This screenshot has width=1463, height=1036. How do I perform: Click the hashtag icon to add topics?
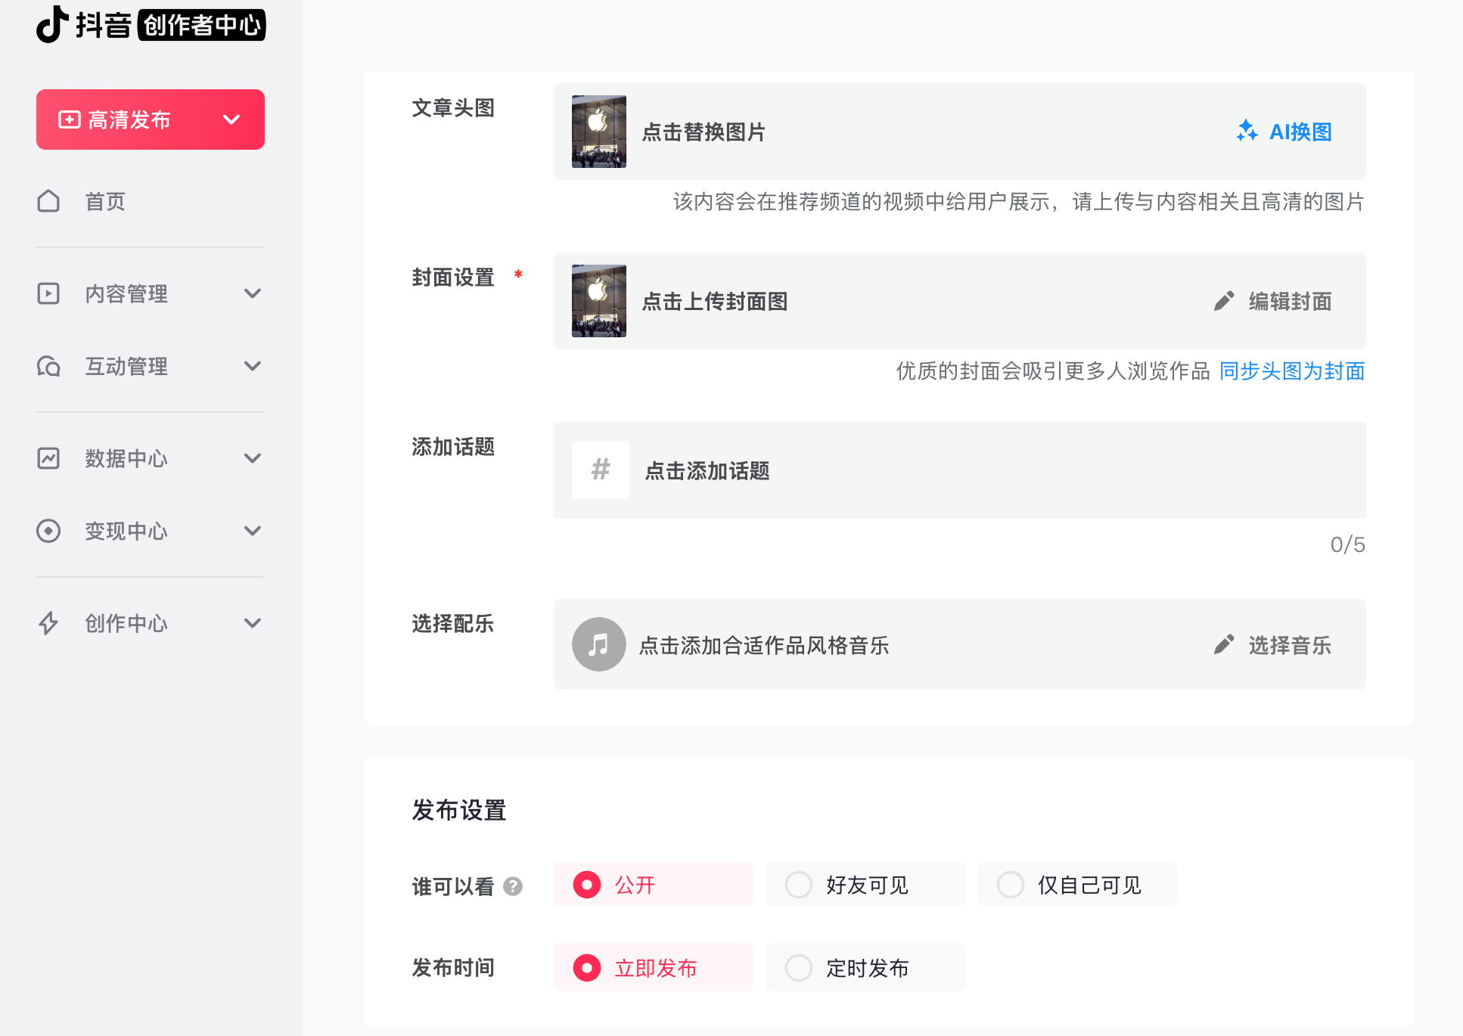coord(600,470)
